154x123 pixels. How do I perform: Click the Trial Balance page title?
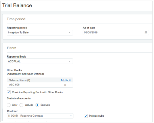pyautogui.click(x=17, y=5)
